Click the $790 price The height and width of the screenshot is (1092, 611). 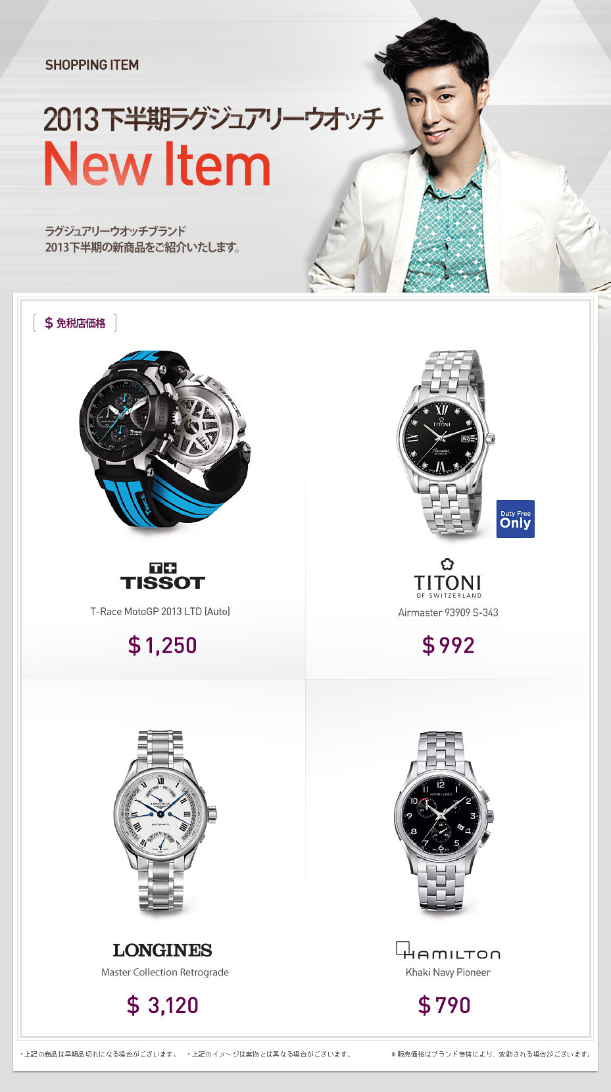(444, 1005)
